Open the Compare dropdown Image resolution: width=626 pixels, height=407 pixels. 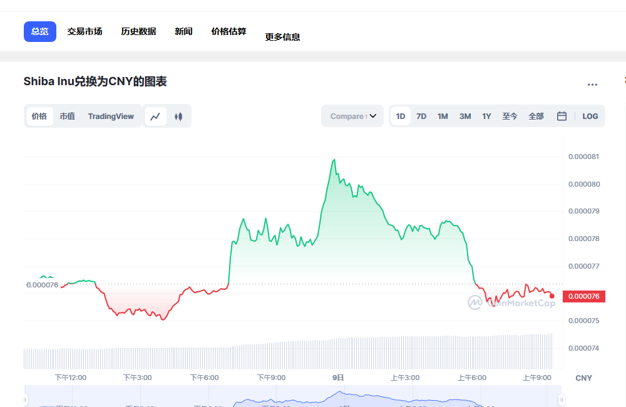click(x=352, y=116)
